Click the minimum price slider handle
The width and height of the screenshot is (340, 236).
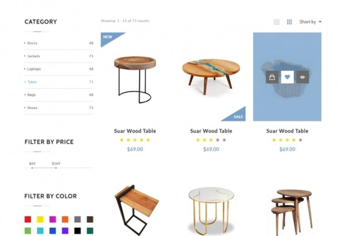32,168
